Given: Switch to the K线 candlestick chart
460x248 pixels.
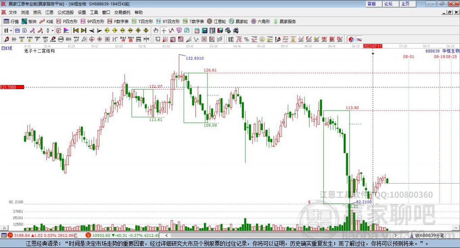Looking at the screenshot, I should click(46, 22).
